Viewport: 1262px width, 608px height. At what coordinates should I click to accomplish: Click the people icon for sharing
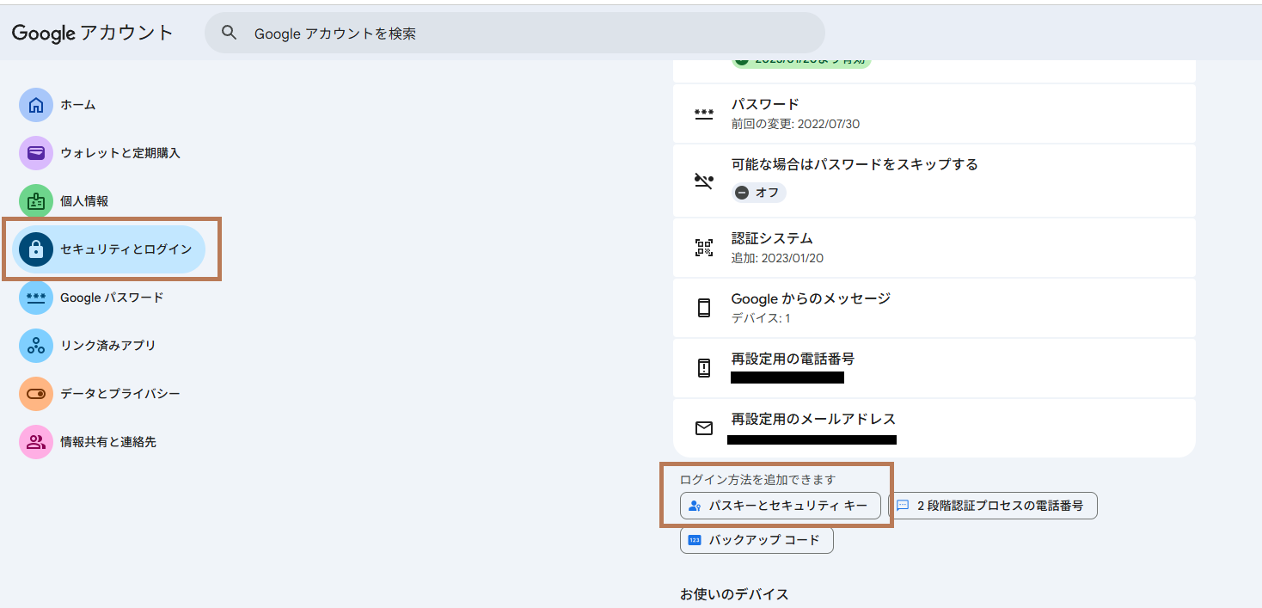point(36,442)
